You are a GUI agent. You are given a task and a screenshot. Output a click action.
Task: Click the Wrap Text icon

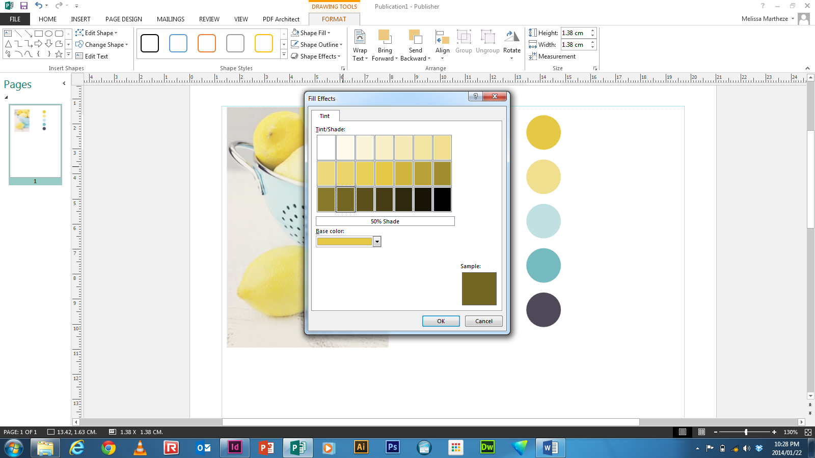360,44
